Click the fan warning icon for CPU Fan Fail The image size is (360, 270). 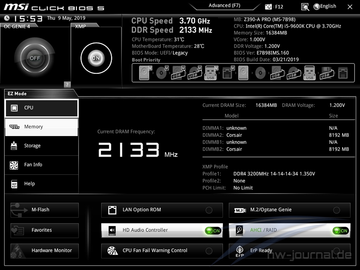click(112, 251)
